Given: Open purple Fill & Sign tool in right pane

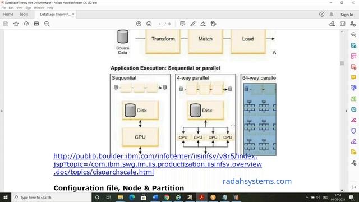Looking at the screenshot, I should click(353, 141).
